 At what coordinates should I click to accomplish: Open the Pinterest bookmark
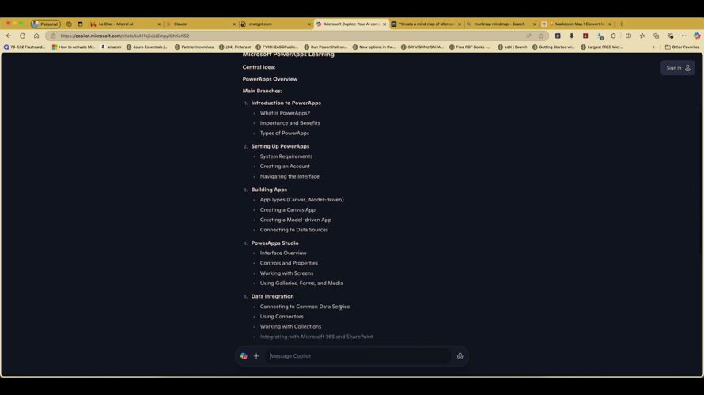click(235, 47)
